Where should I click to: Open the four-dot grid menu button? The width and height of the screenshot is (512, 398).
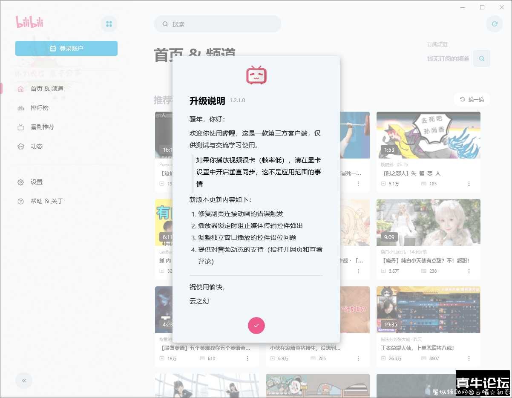[109, 24]
